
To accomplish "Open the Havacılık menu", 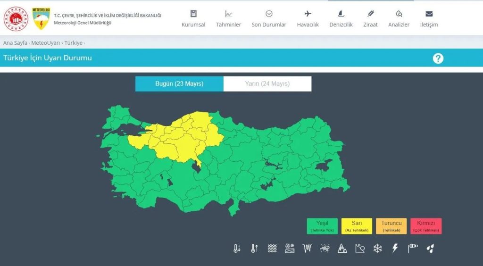I will tap(308, 19).
